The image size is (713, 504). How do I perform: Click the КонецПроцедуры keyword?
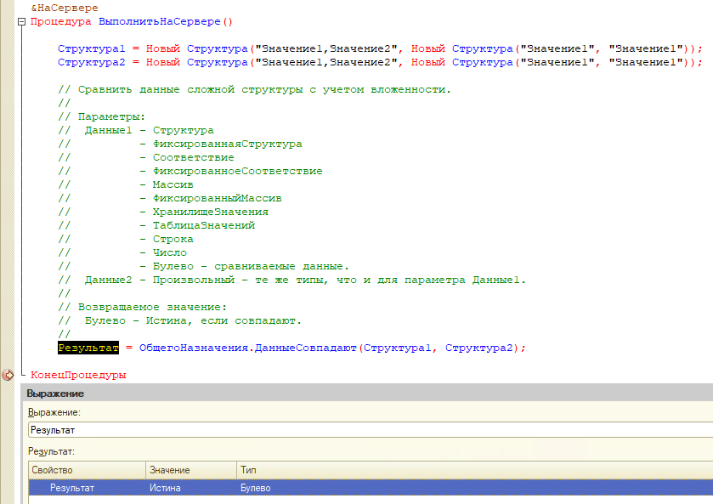tap(78, 375)
